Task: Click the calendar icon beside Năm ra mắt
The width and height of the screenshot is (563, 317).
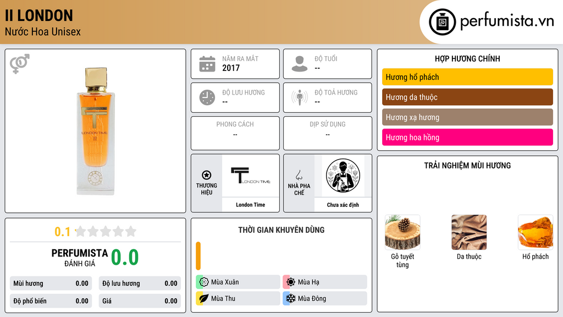Action: tap(207, 64)
